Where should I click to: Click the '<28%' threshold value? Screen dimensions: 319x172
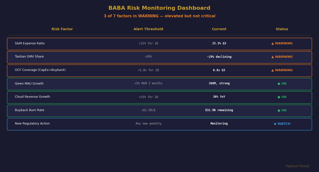click(x=148, y=57)
